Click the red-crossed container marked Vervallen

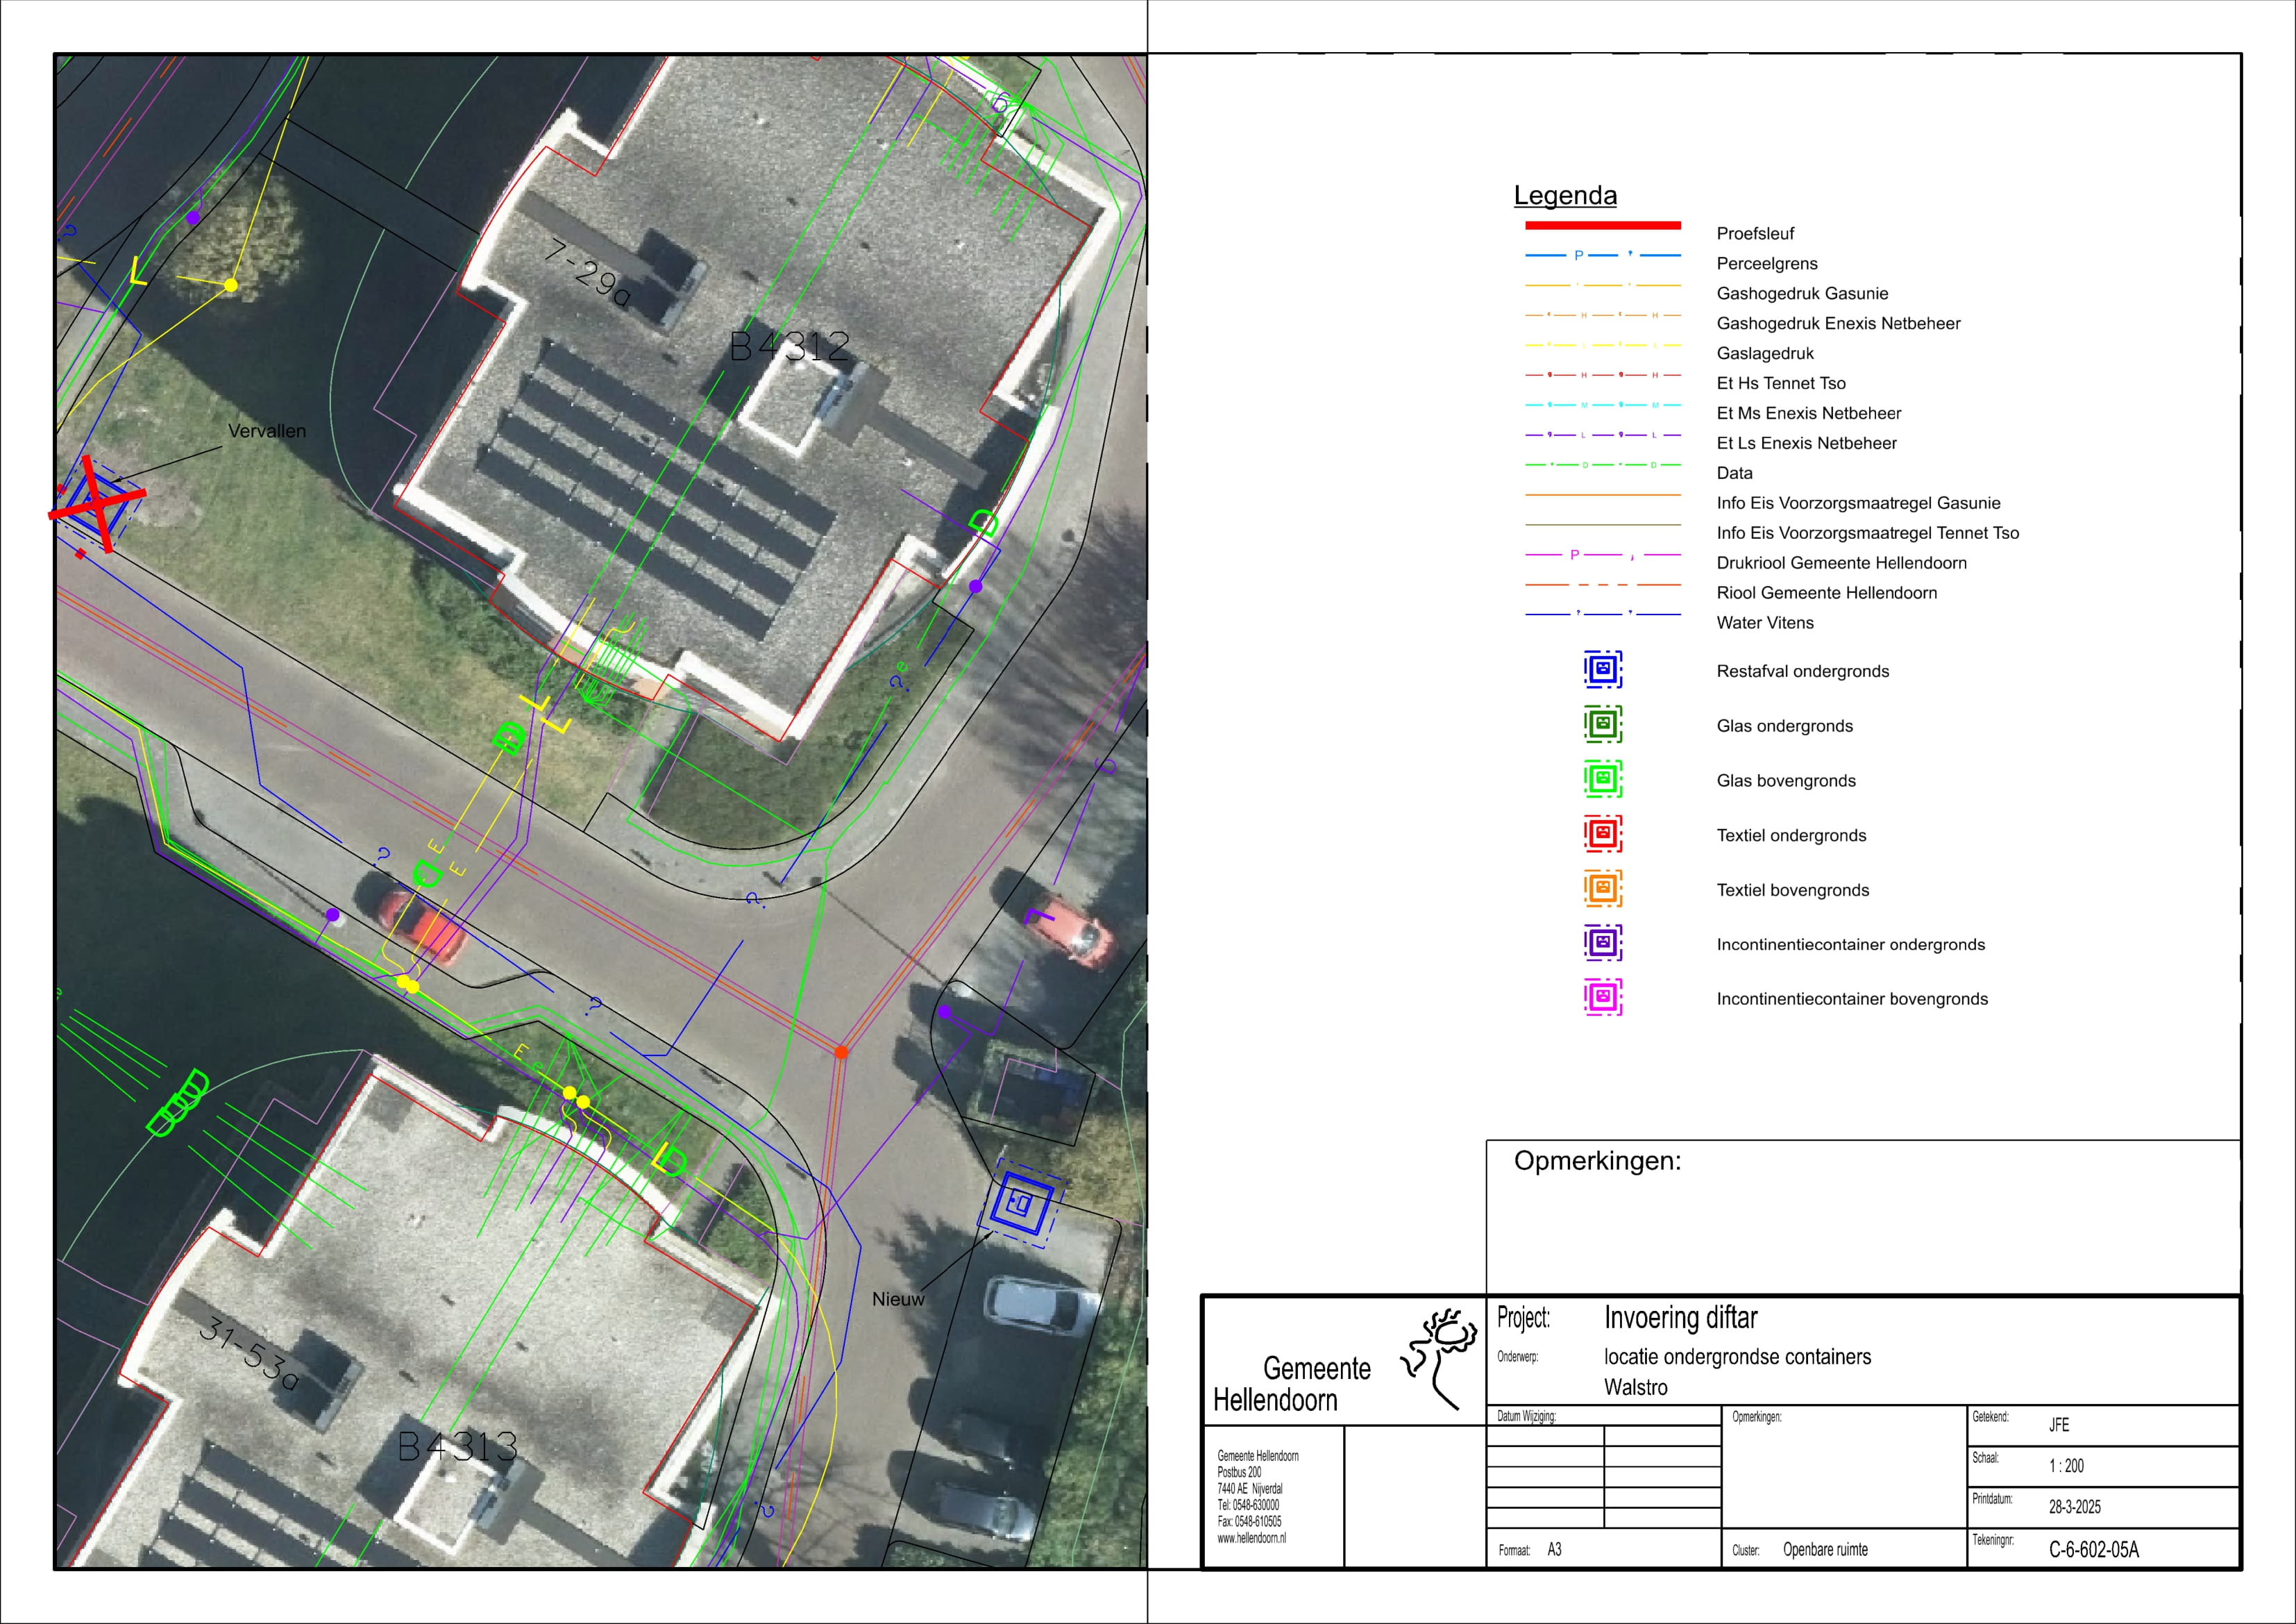[96, 502]
